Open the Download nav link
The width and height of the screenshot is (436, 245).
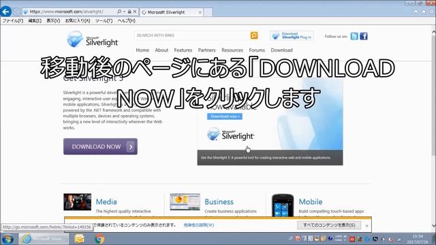[x=281, y=50]
